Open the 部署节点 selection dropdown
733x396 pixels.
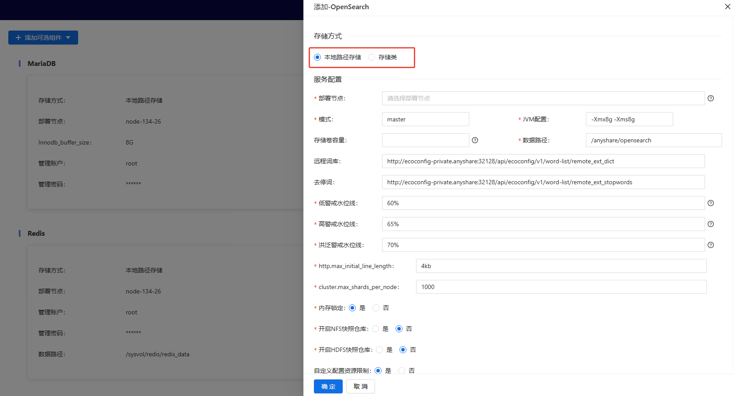pyautogui.click(x=543, y=98)
